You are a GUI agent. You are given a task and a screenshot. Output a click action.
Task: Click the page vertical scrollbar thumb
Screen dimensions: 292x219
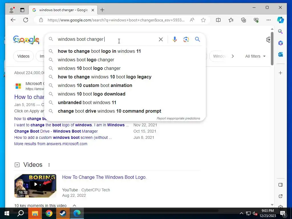(272, 48)
